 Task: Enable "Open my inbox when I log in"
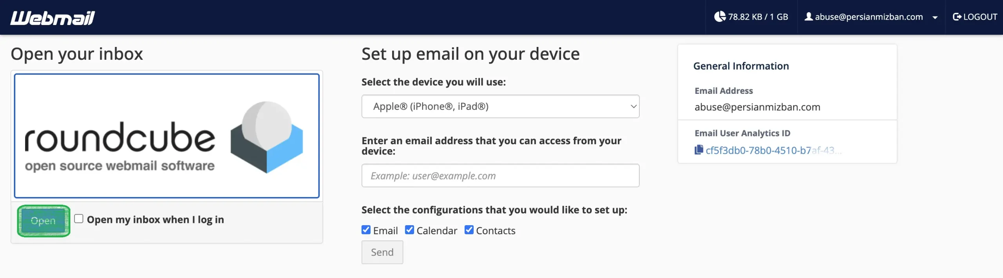coord(79,219)
